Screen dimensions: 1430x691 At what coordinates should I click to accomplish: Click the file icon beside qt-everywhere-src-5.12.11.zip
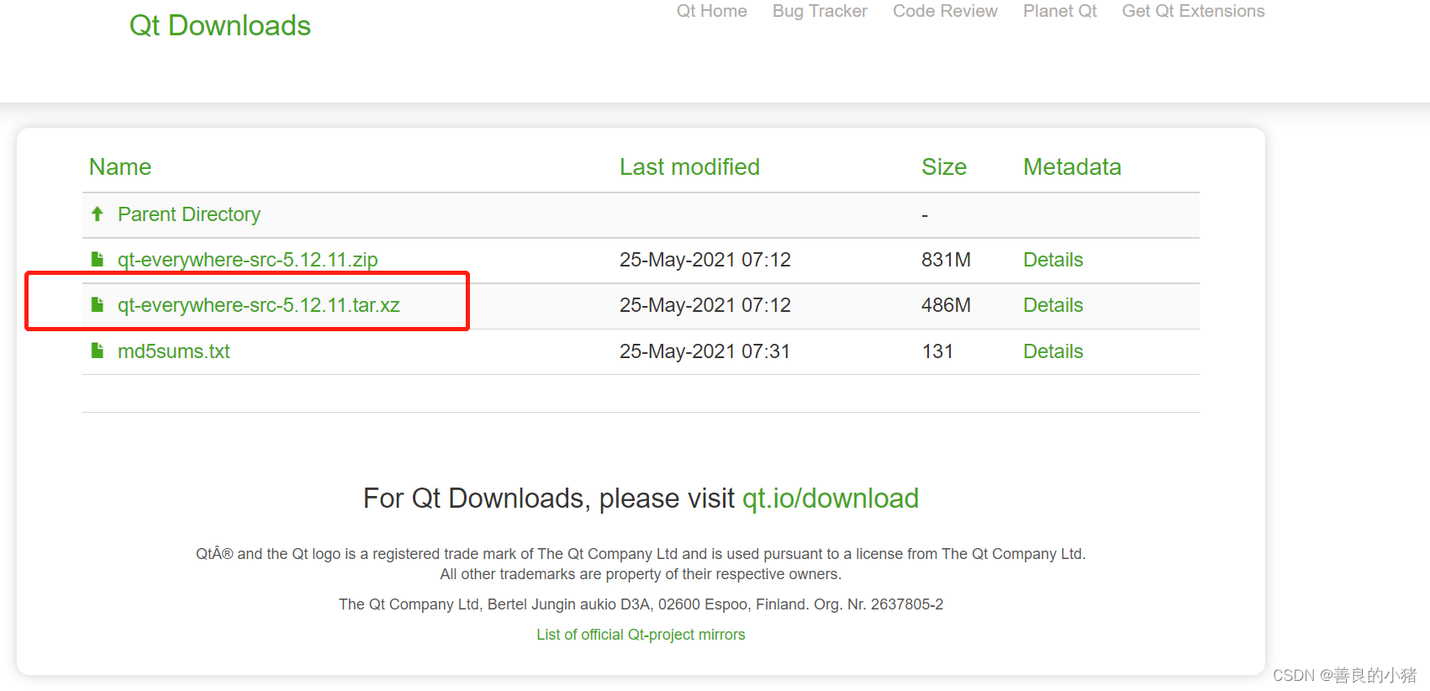[x=98, y=259]
